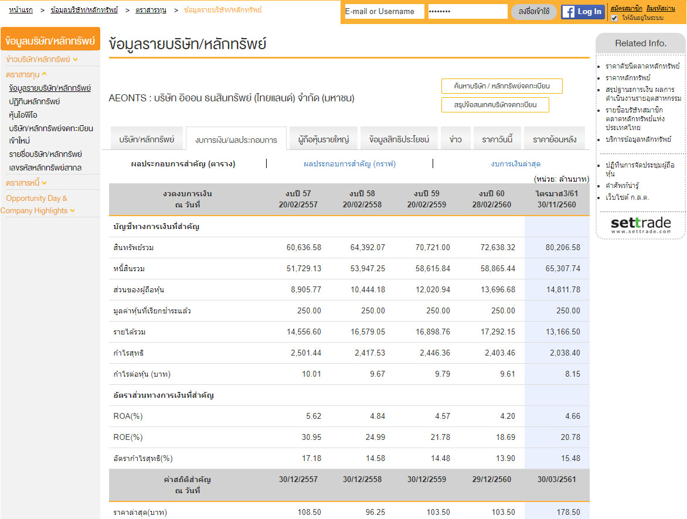The height and width of the screenshot is (519, 687).
Task: Click สรุปข้อสนเทศบริษัทจดทะเบียน button
Action: click(495, 105)
